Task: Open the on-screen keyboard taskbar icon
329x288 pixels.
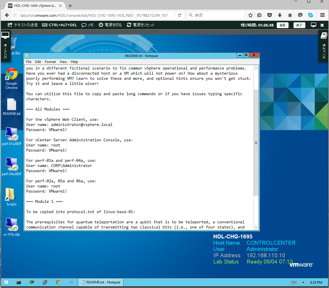Action: [71, 282]
